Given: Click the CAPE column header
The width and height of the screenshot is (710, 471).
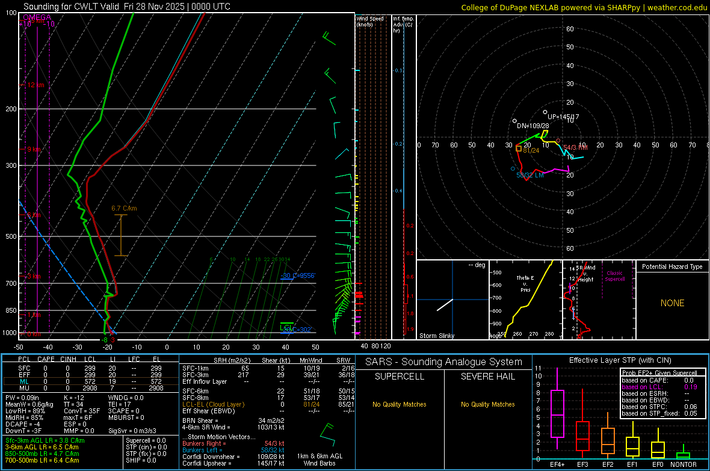Looking at the screenshot, I should 46,359.
